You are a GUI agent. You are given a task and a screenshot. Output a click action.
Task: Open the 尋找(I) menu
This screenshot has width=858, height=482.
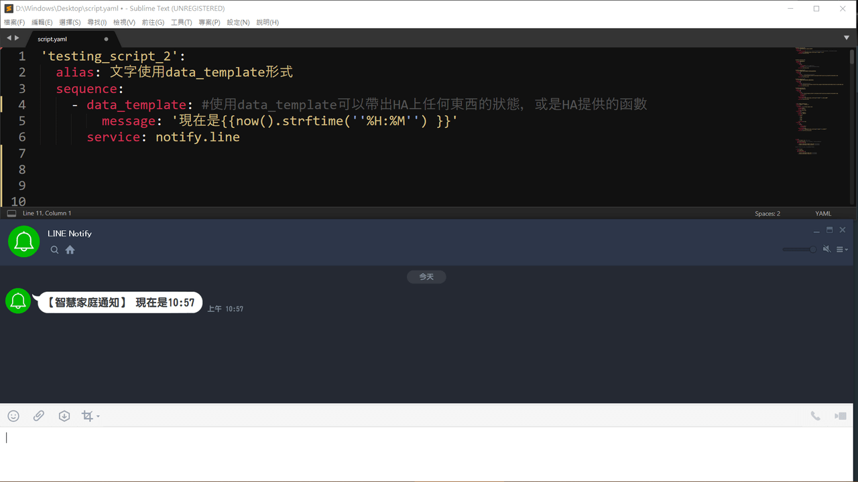pos(97,22)
